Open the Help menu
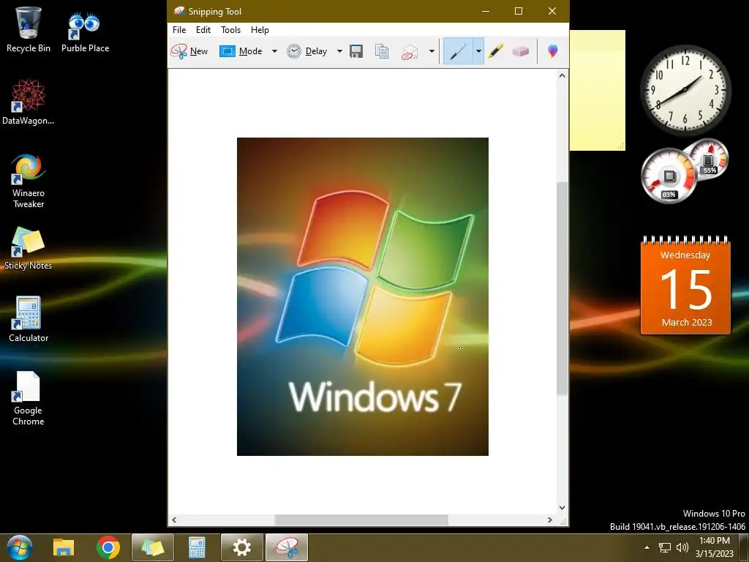 coord(260,29)
